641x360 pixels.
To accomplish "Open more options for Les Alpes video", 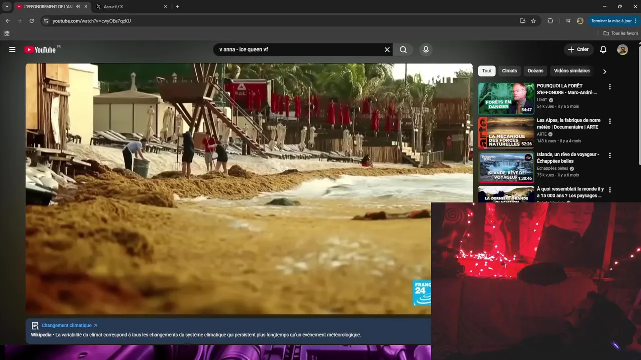I will (610, 121).
